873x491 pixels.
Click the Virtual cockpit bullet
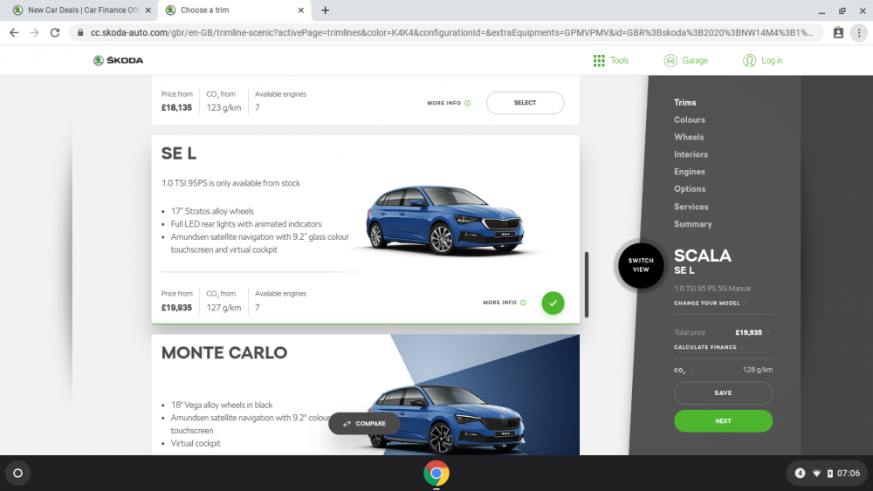click(196, 443)
